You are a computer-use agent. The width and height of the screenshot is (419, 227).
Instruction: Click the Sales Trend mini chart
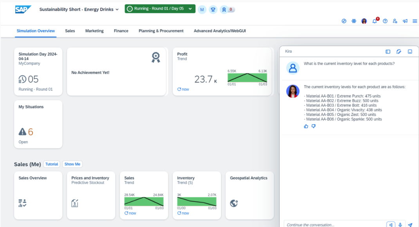tap(144, 201)
